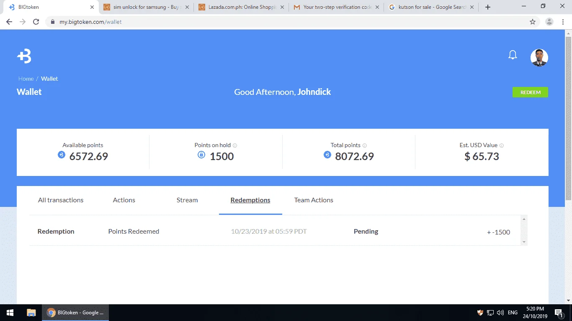This screenshot has width=572, height=321.
Task: Click the lock icon beside 1500 points
Action: 201,155
